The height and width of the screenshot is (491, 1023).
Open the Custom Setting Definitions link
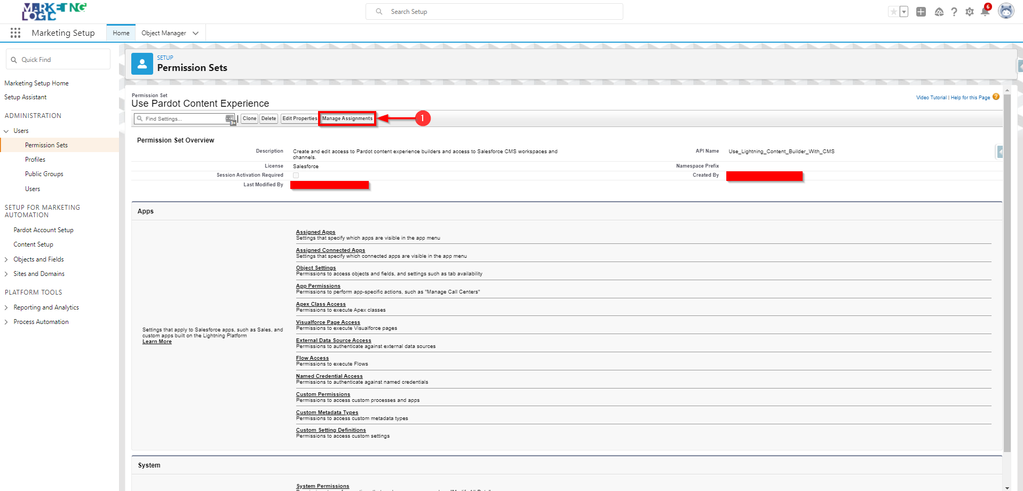331,430
